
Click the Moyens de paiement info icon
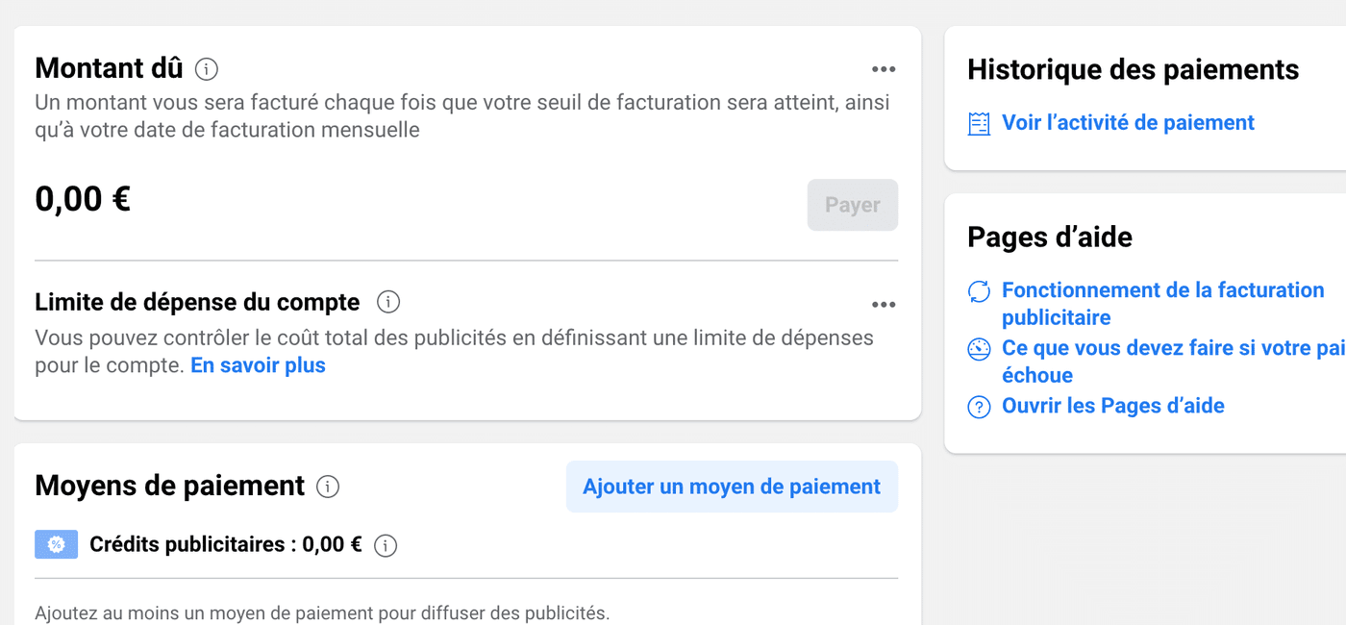pos(327,487)
